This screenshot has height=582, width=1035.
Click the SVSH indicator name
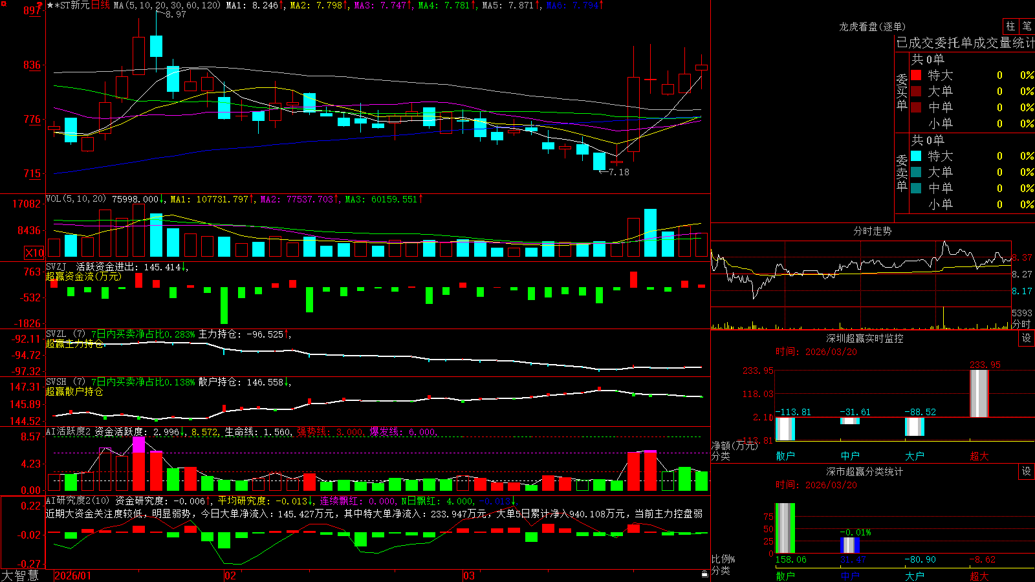[56, 382]
